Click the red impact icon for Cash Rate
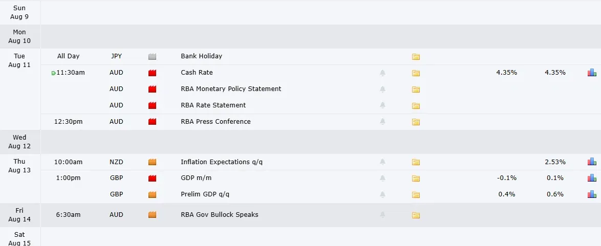The width and height of the screenshot is (601, 246). coord(152,73)
